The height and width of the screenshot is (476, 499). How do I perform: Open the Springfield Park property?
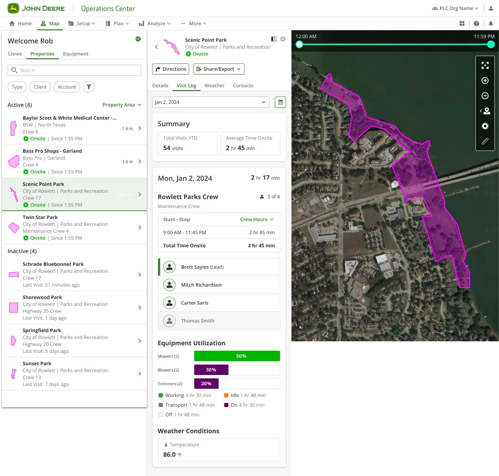tap(74, 341)
